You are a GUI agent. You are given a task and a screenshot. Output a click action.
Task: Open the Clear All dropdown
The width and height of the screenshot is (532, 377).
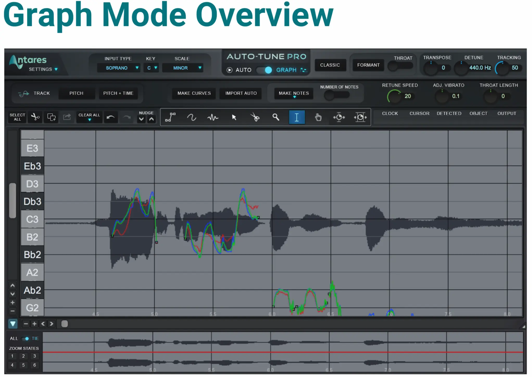point(89,117)
